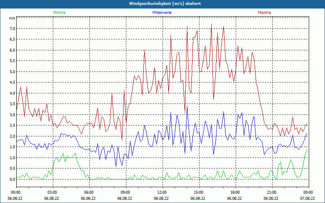The width and height of the screenshot is (325, 203).
Task: Click the 21:00 time axis label
Action: [271, 192]
